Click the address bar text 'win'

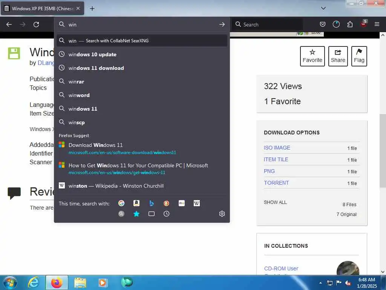point(72,25)
